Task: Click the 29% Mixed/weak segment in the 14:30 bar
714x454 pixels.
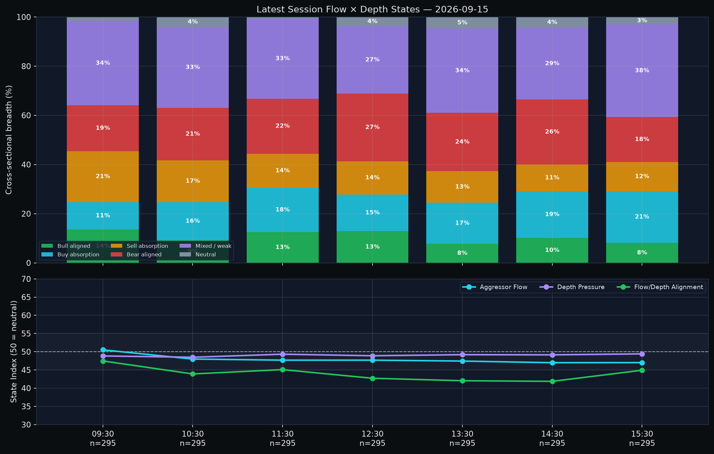Action: (552, 64)
